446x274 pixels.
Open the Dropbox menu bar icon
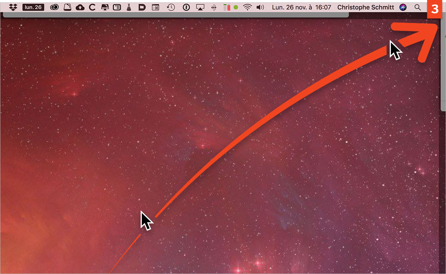click(13, 7)
